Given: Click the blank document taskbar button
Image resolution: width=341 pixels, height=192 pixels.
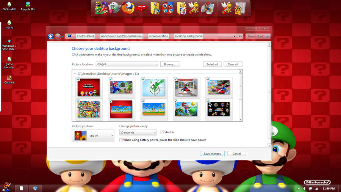Looking at the screenshot, I should click(x=21, y=188).
